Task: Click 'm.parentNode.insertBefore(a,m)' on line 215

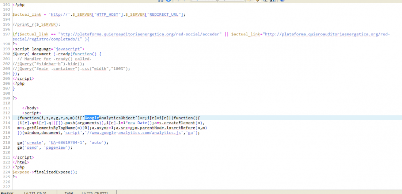Action: [171, 128]
